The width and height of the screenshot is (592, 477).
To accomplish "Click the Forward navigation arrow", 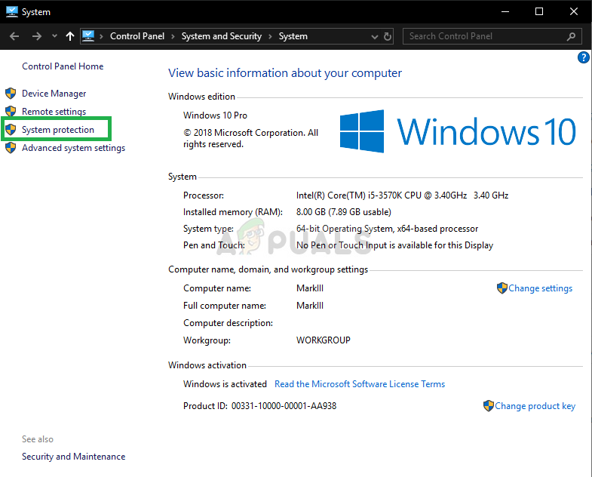I will pyautogui.click(x=37, y=36).
